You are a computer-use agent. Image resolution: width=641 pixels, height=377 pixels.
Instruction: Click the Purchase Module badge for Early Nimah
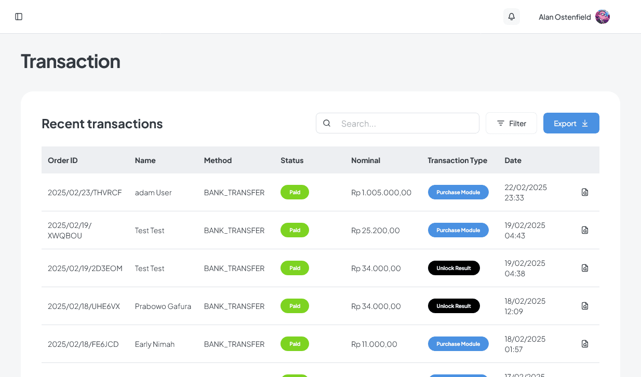click(458, 344)
